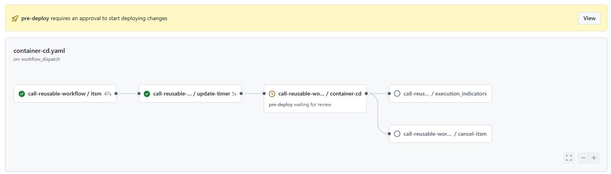Viewport: 611px width, 174px height.
Task: Click the pending circle icon on execution_indicators job
Action: click(x=397, y=94)
